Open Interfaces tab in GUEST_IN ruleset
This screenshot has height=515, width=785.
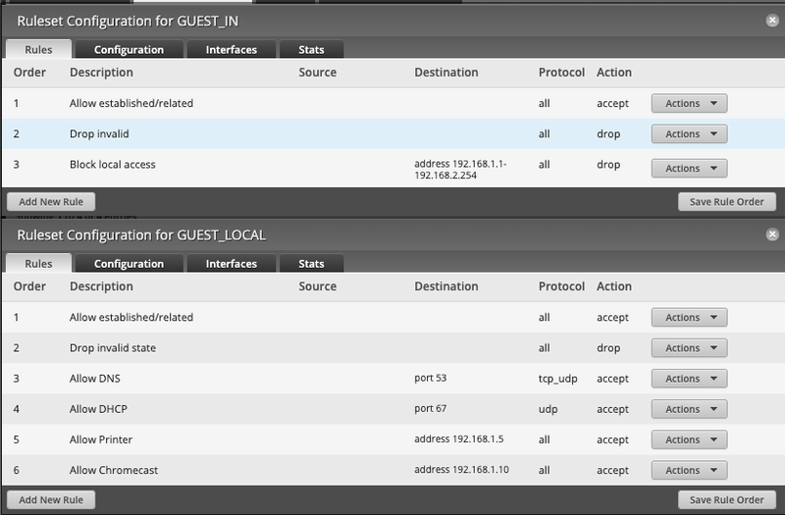(231, 49)
